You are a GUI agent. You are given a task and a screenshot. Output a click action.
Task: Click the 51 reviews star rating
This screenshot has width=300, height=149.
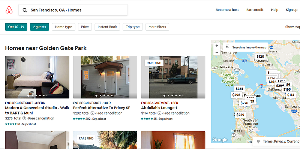click(x=11, y=124)
